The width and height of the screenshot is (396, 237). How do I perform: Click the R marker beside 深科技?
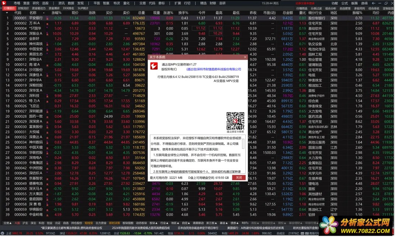[x=47, y=96]
